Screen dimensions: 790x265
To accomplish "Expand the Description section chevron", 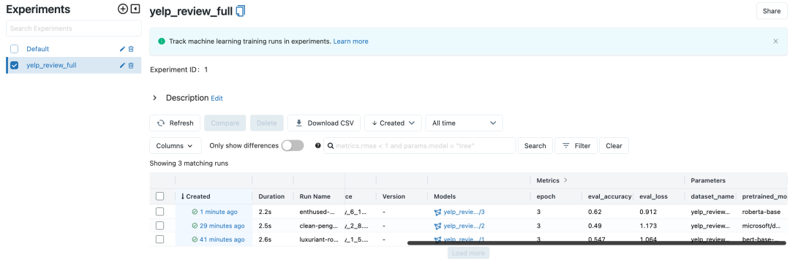I will click(154, 98).
